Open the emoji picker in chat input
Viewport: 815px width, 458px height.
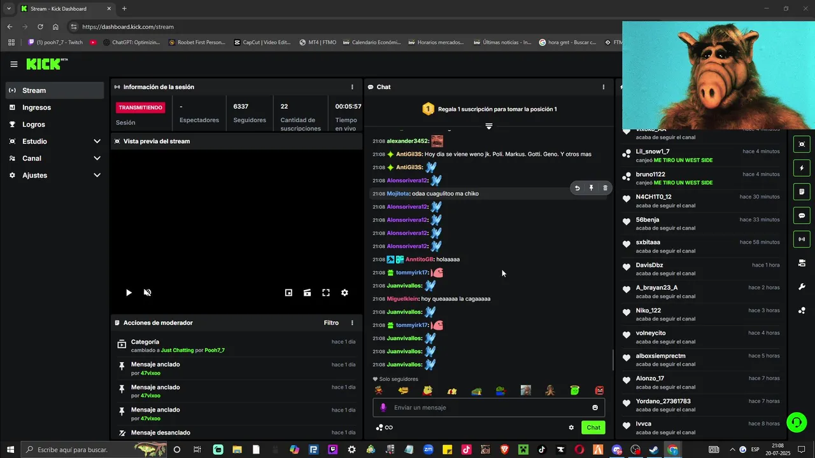595,408
